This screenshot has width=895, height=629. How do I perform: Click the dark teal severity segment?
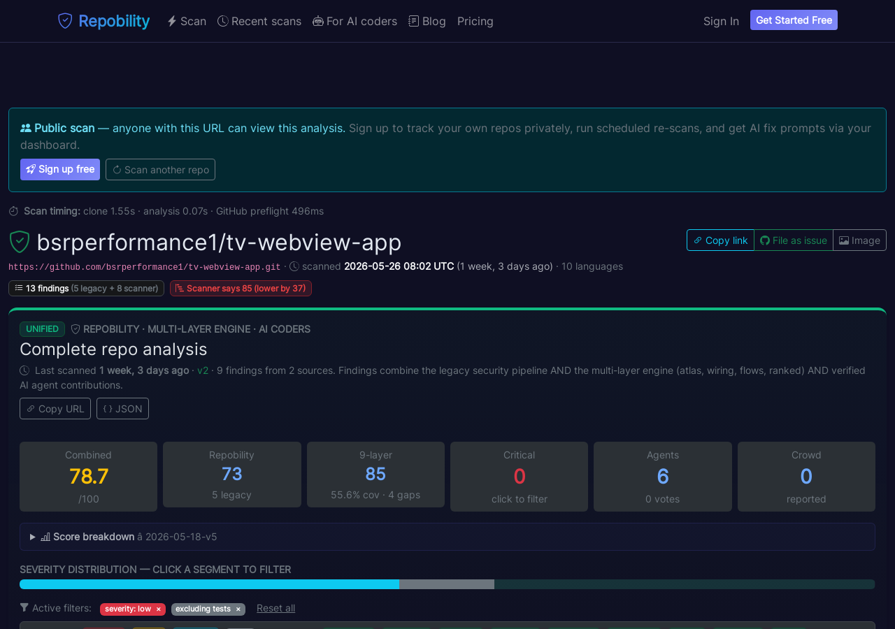click(x=685, y=584)
